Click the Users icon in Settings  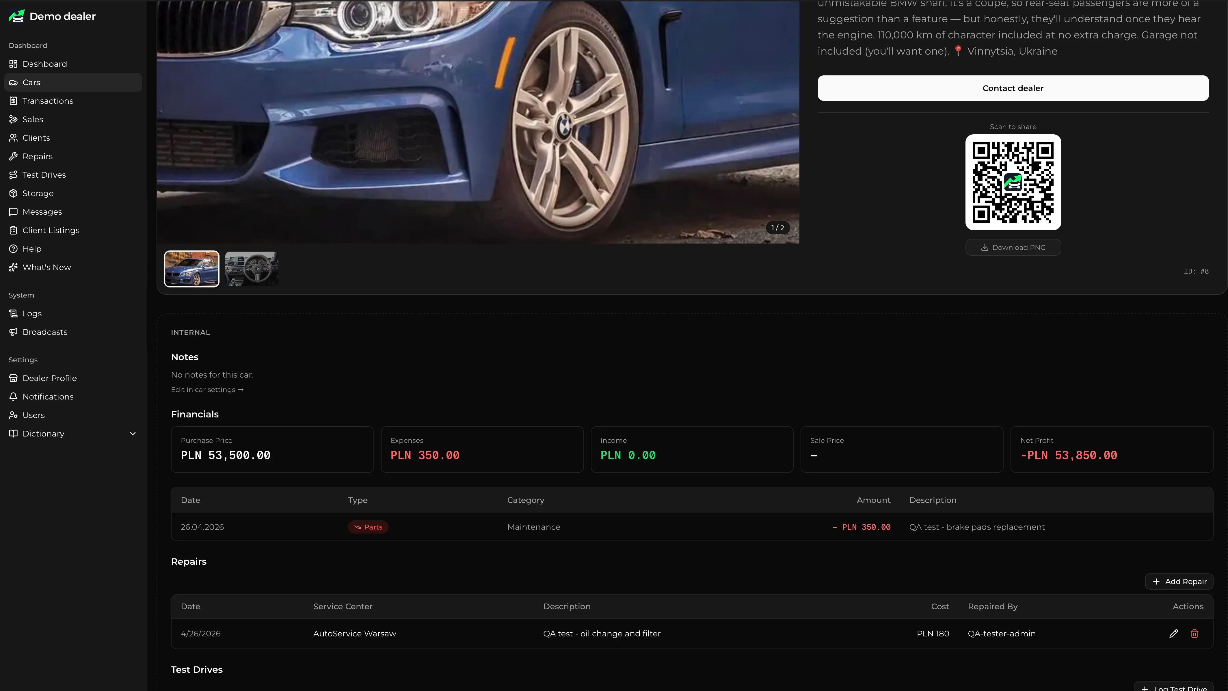[x=13, y=415]
